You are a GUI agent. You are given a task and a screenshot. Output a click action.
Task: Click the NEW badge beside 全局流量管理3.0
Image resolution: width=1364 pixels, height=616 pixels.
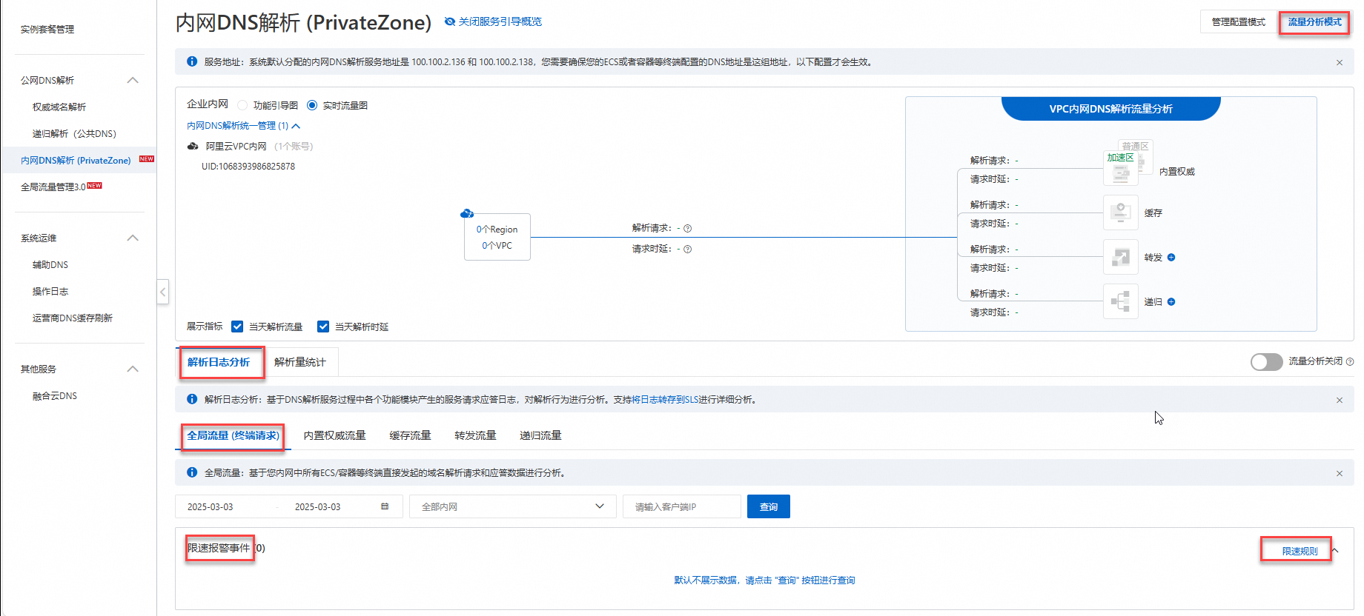pos(95,186)
